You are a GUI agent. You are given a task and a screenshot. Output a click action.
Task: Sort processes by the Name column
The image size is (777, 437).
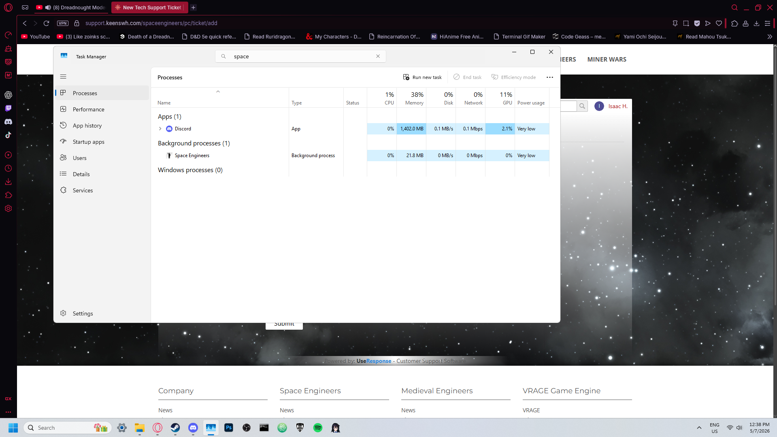coord(220,98)
